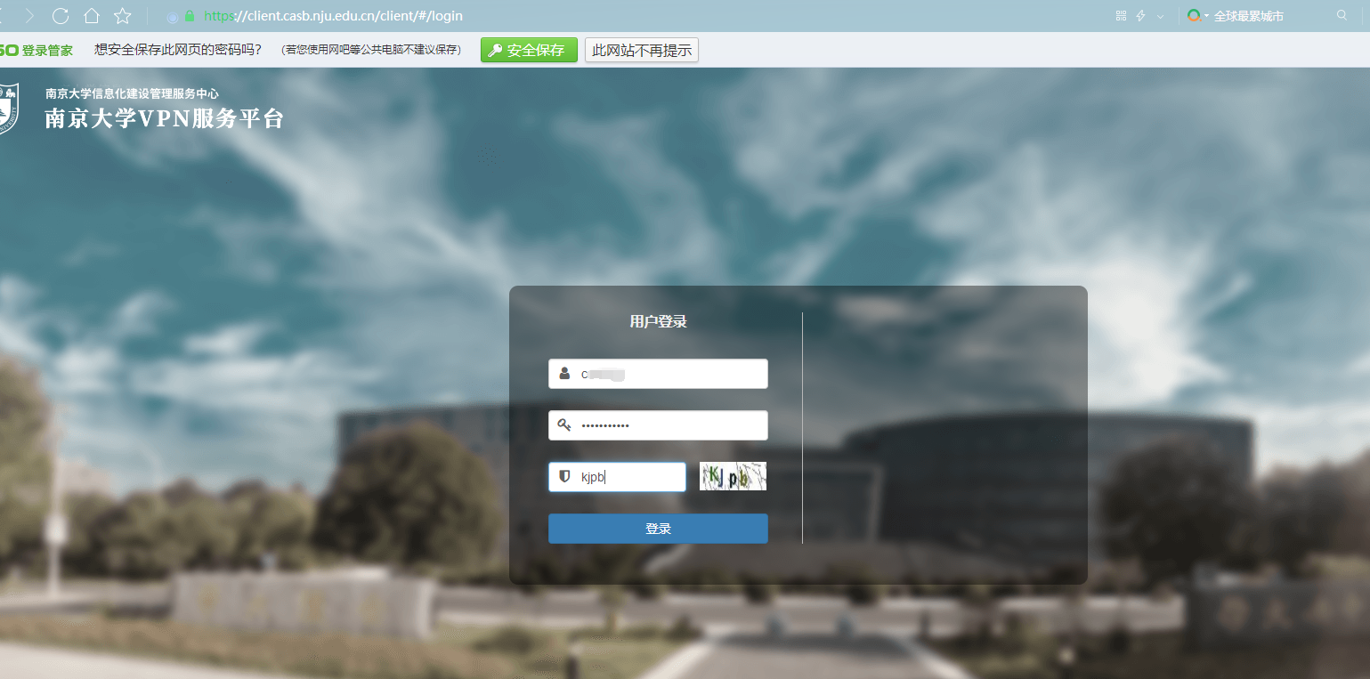Viewport: 1370px width, 679px height.
Task: Reload the page with the refresh icon
Action: coord(61,16)
